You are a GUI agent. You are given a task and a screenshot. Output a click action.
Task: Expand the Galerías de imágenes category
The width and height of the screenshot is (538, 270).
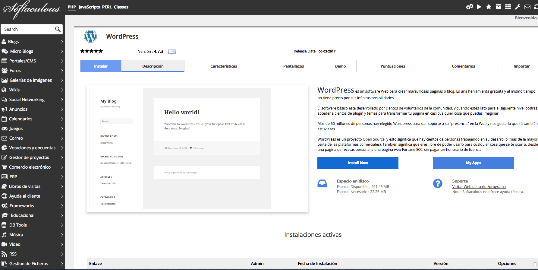[32, 80]
